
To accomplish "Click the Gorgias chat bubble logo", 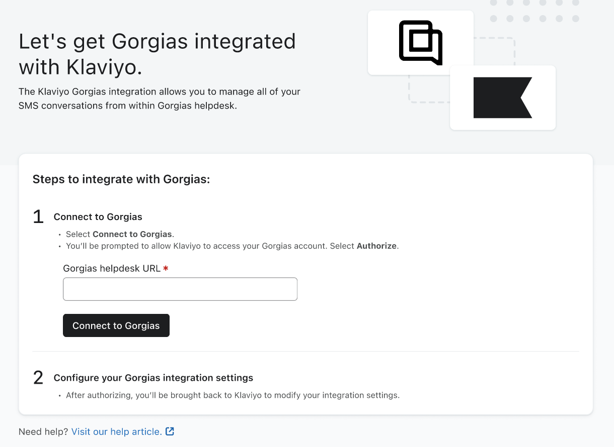I will click(420, 43).
